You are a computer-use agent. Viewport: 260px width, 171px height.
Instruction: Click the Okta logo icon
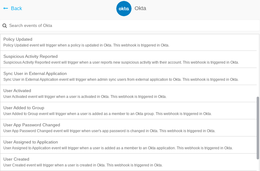point(124,9)
